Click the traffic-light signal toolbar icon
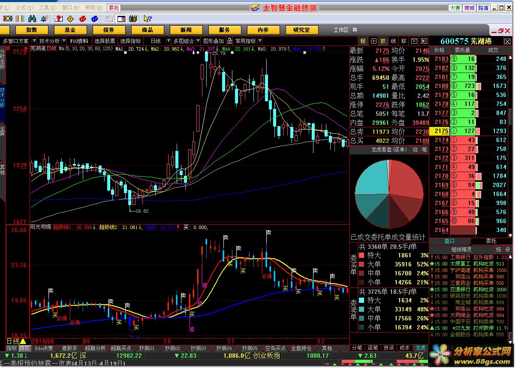This screenshot has height=368, width=515. [x=8, y=18]
